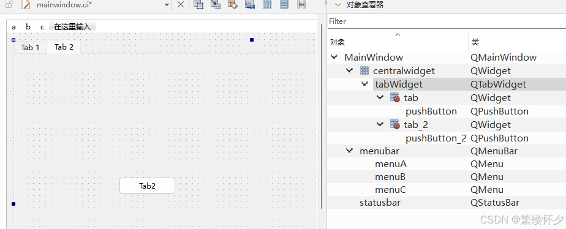Click the Tab2 push button
The image size is (566, 229).
147,186
